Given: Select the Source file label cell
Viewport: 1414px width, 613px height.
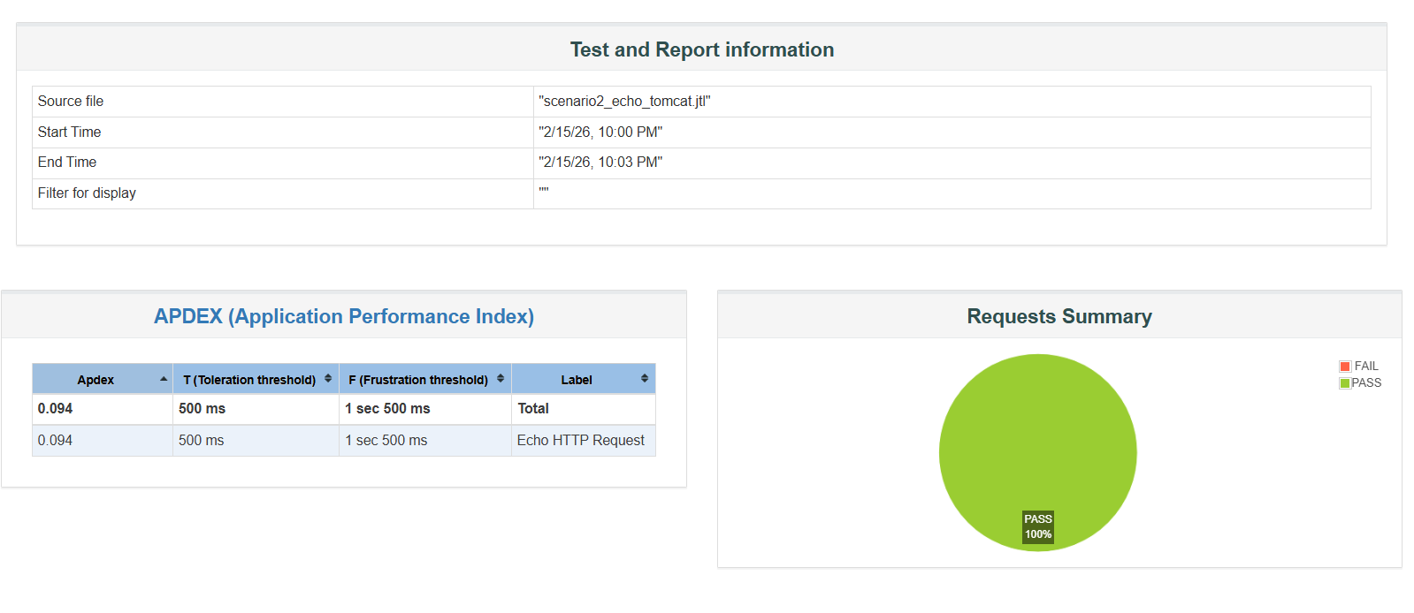Looking at the screenshot, I should click(x=283, y=102).
